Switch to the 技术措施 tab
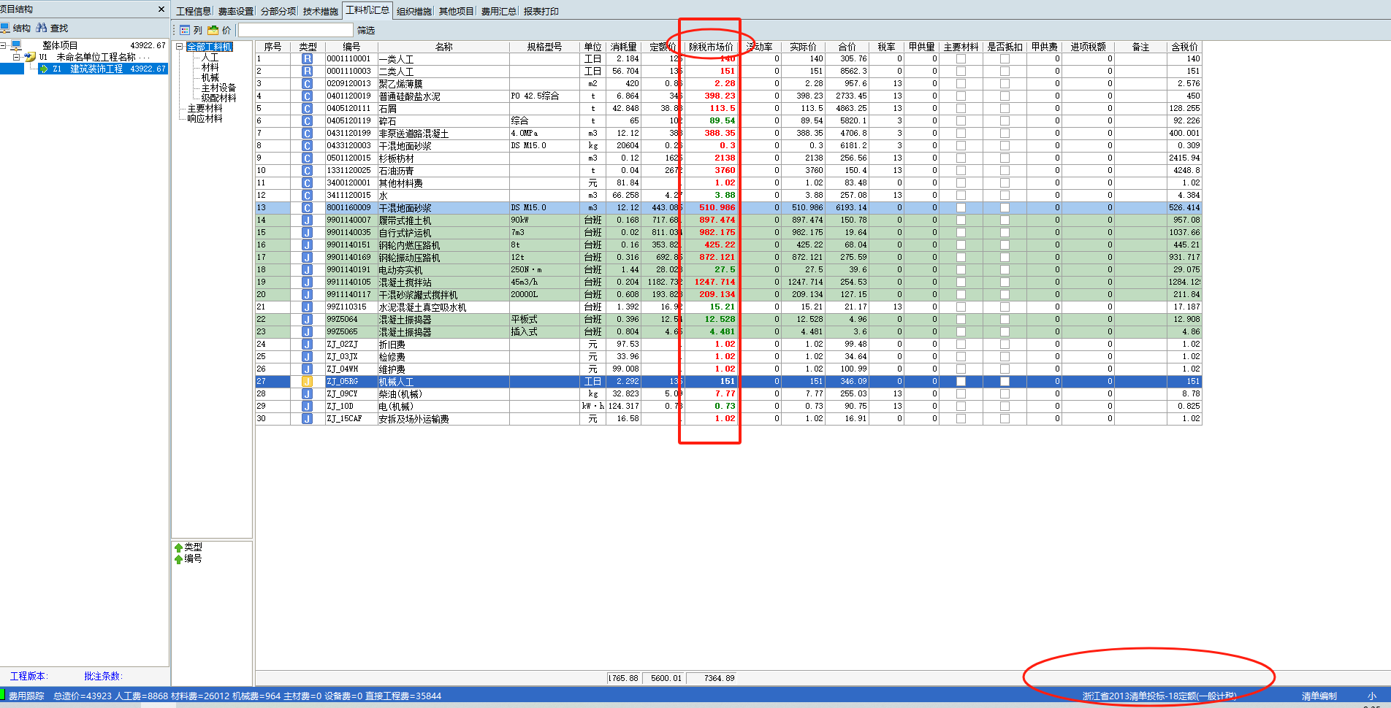Viewport: 1391px width, 708px height. coord(321,11)
